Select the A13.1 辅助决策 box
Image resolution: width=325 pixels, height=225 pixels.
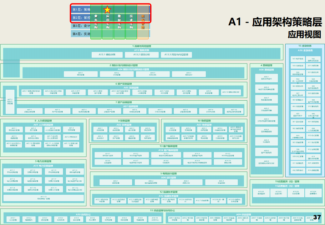point(107,55)
